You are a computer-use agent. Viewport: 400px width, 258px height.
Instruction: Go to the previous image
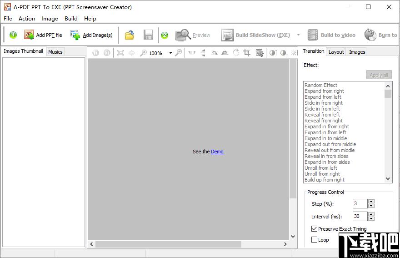click(x=95, y=53)
